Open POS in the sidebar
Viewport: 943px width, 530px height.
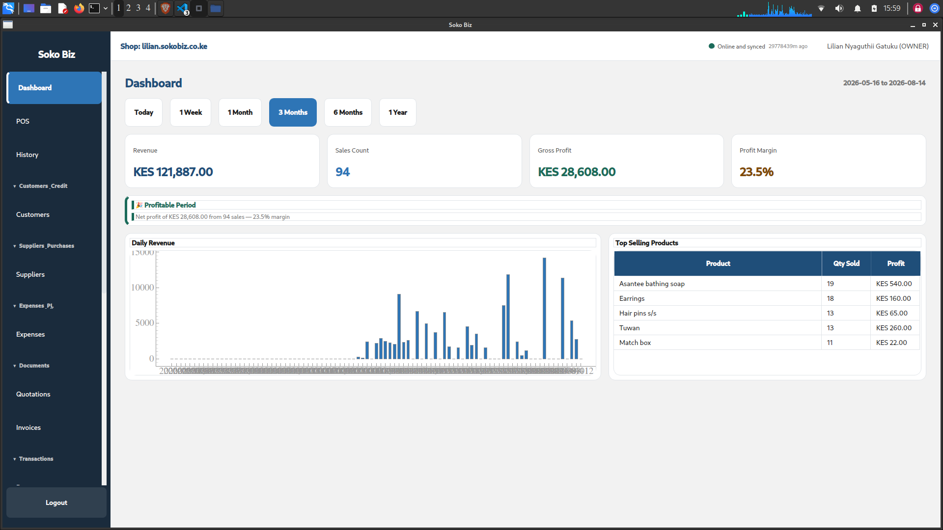[x=54, y=121]
